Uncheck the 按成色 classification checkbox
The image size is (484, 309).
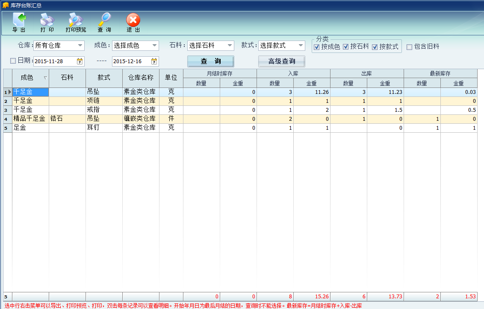point(317,47)
